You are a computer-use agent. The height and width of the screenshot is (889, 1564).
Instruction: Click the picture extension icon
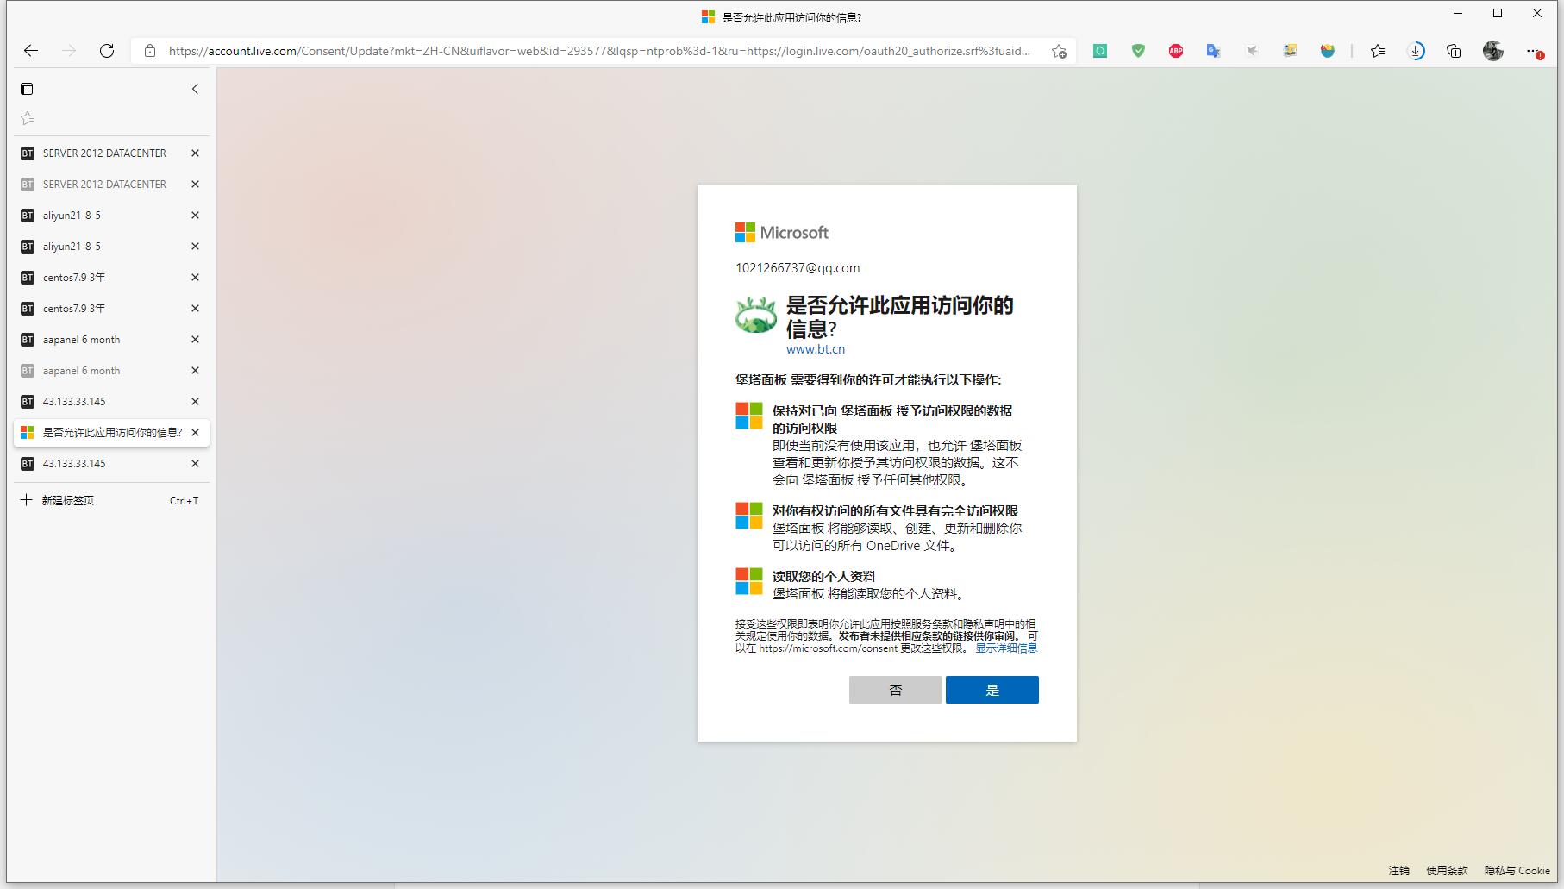pos(1290,51)
